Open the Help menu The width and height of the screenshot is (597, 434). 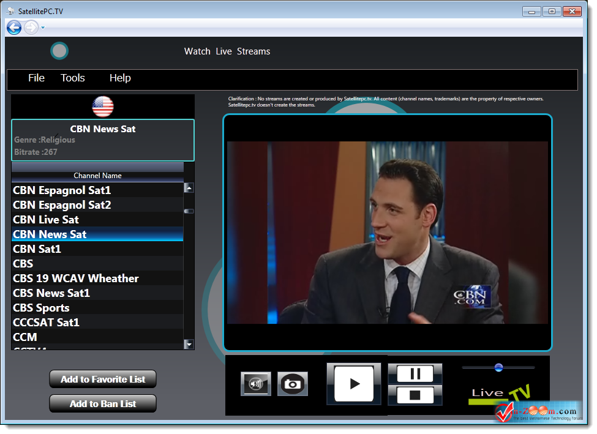tap(120, 78)
